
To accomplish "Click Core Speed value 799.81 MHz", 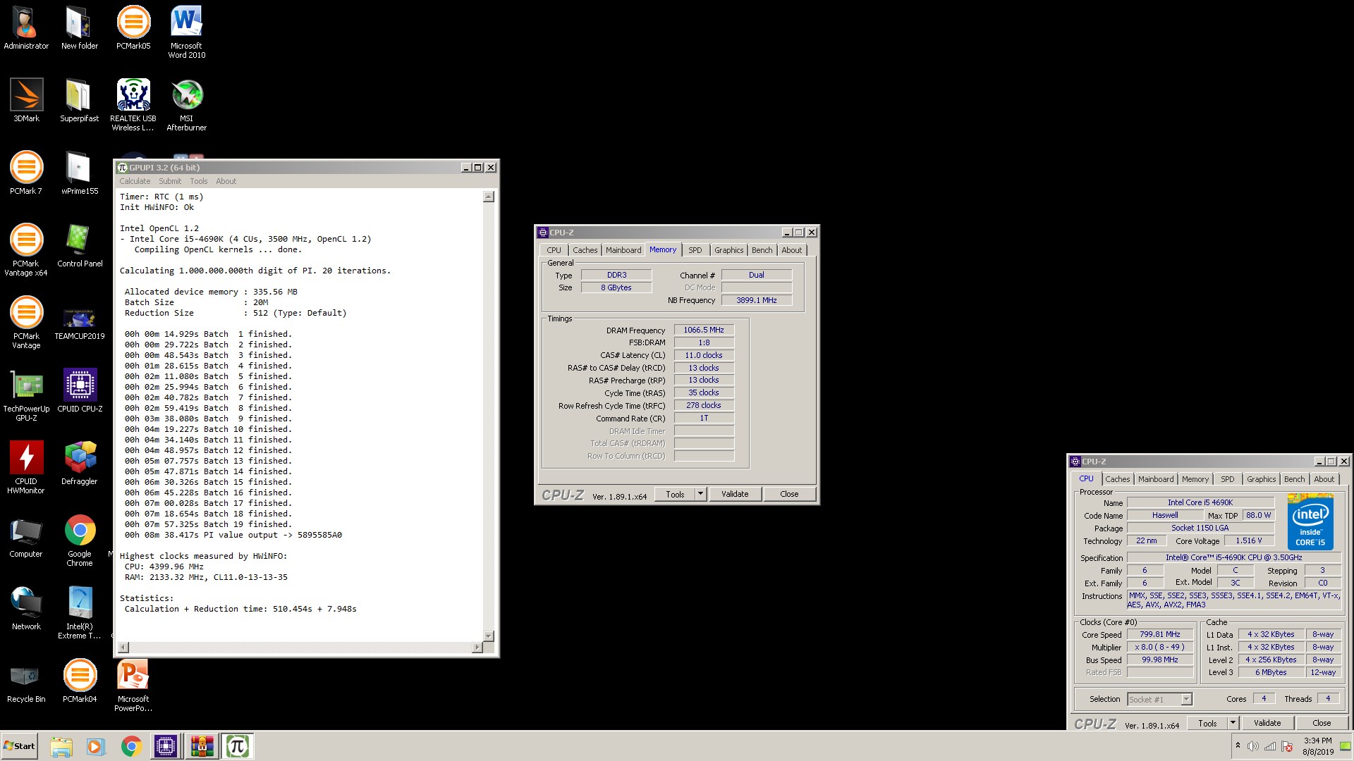I will [x=1160, y=634].
